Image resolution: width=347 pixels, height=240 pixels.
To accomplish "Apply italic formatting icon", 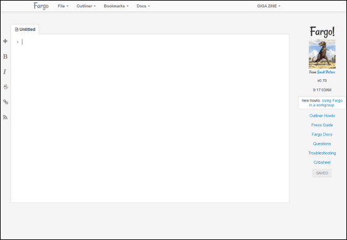I will point(5,72).
